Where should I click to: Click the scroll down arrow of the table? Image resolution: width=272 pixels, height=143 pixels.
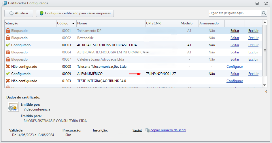[x=265, y=85]
